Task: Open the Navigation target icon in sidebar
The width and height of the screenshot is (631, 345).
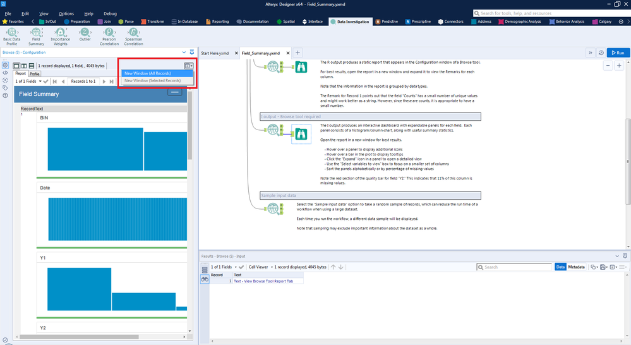Action: tap(5, 80)
